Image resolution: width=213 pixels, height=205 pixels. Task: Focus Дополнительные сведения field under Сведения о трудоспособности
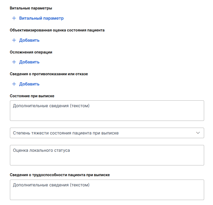click(107, 190)
